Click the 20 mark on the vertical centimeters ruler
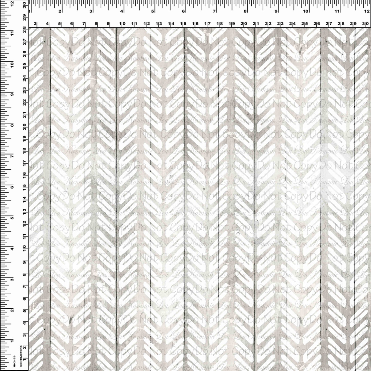 24,127
